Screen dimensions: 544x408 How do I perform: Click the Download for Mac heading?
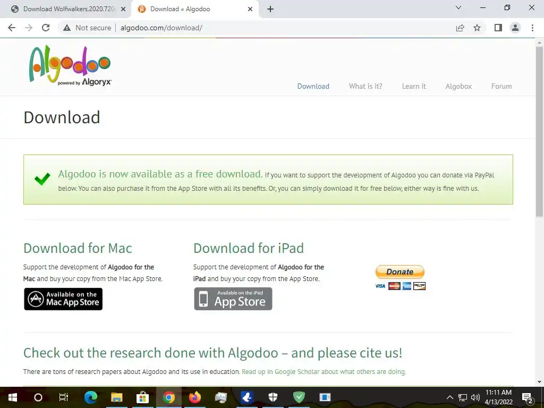(78, 248)
